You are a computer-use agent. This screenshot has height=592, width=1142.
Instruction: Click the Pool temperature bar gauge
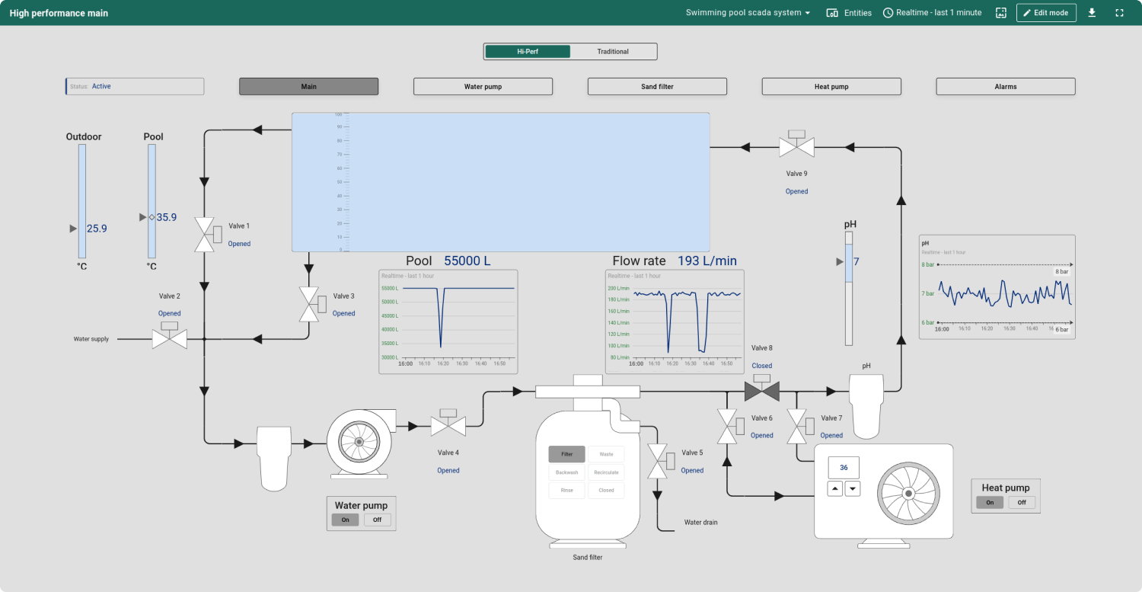[x=152, y=201]
